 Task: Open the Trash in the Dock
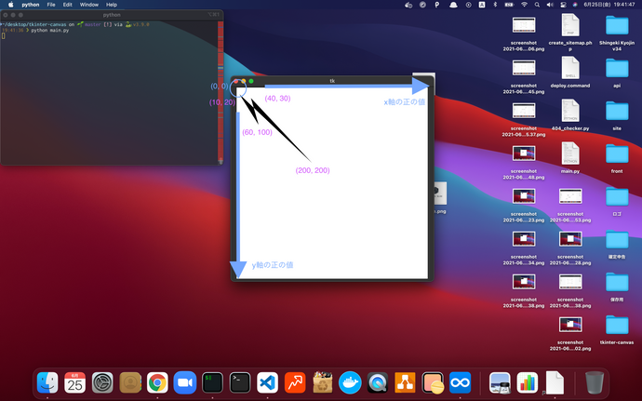595,382
